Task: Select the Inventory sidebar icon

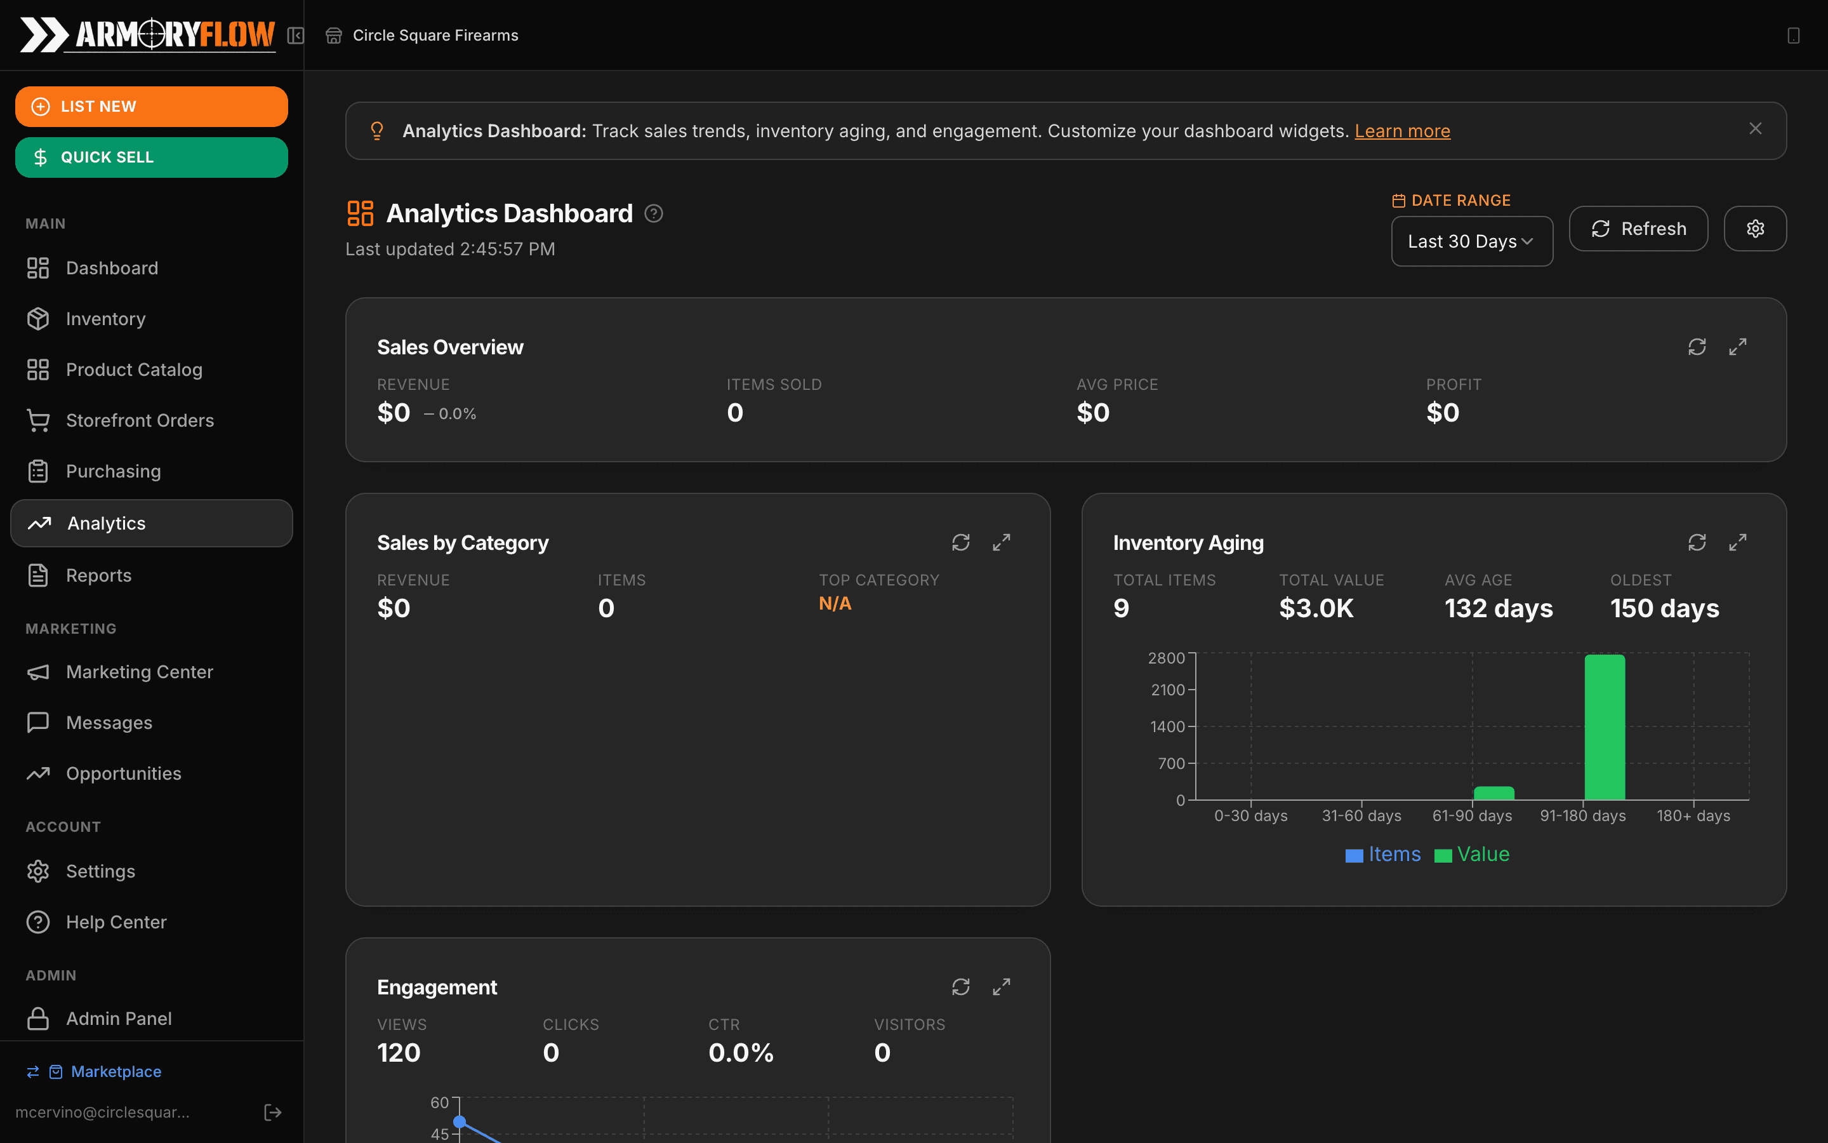Action: 39,318
